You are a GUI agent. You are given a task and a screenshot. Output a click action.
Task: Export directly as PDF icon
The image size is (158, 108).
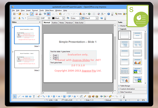coord(37,14)
